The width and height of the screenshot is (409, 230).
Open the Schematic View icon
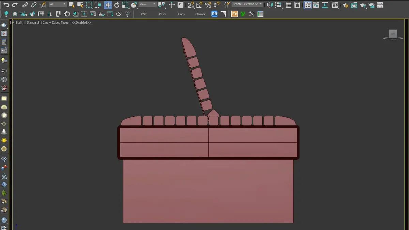point(325,5)
